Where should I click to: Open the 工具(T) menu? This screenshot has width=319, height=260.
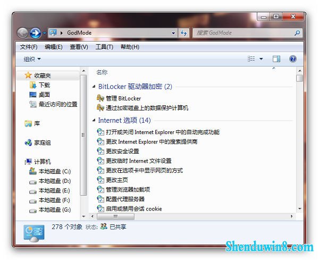pos(104,47)
